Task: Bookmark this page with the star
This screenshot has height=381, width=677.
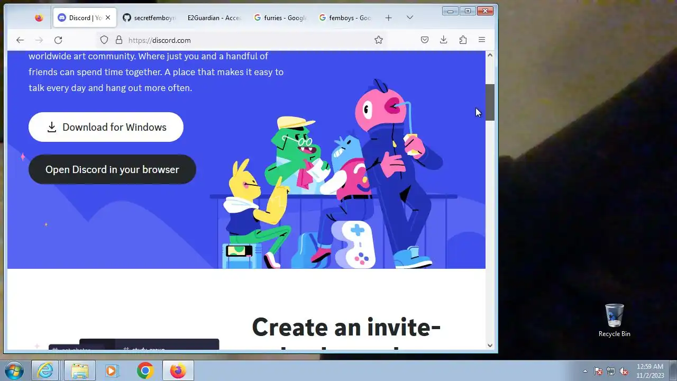Action: tap(379, 40)
